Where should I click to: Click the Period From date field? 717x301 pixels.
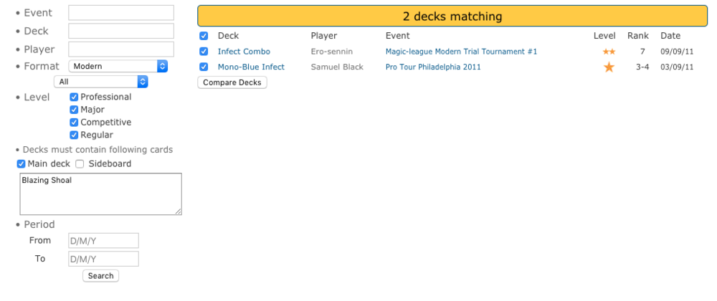tap(103, 241)
